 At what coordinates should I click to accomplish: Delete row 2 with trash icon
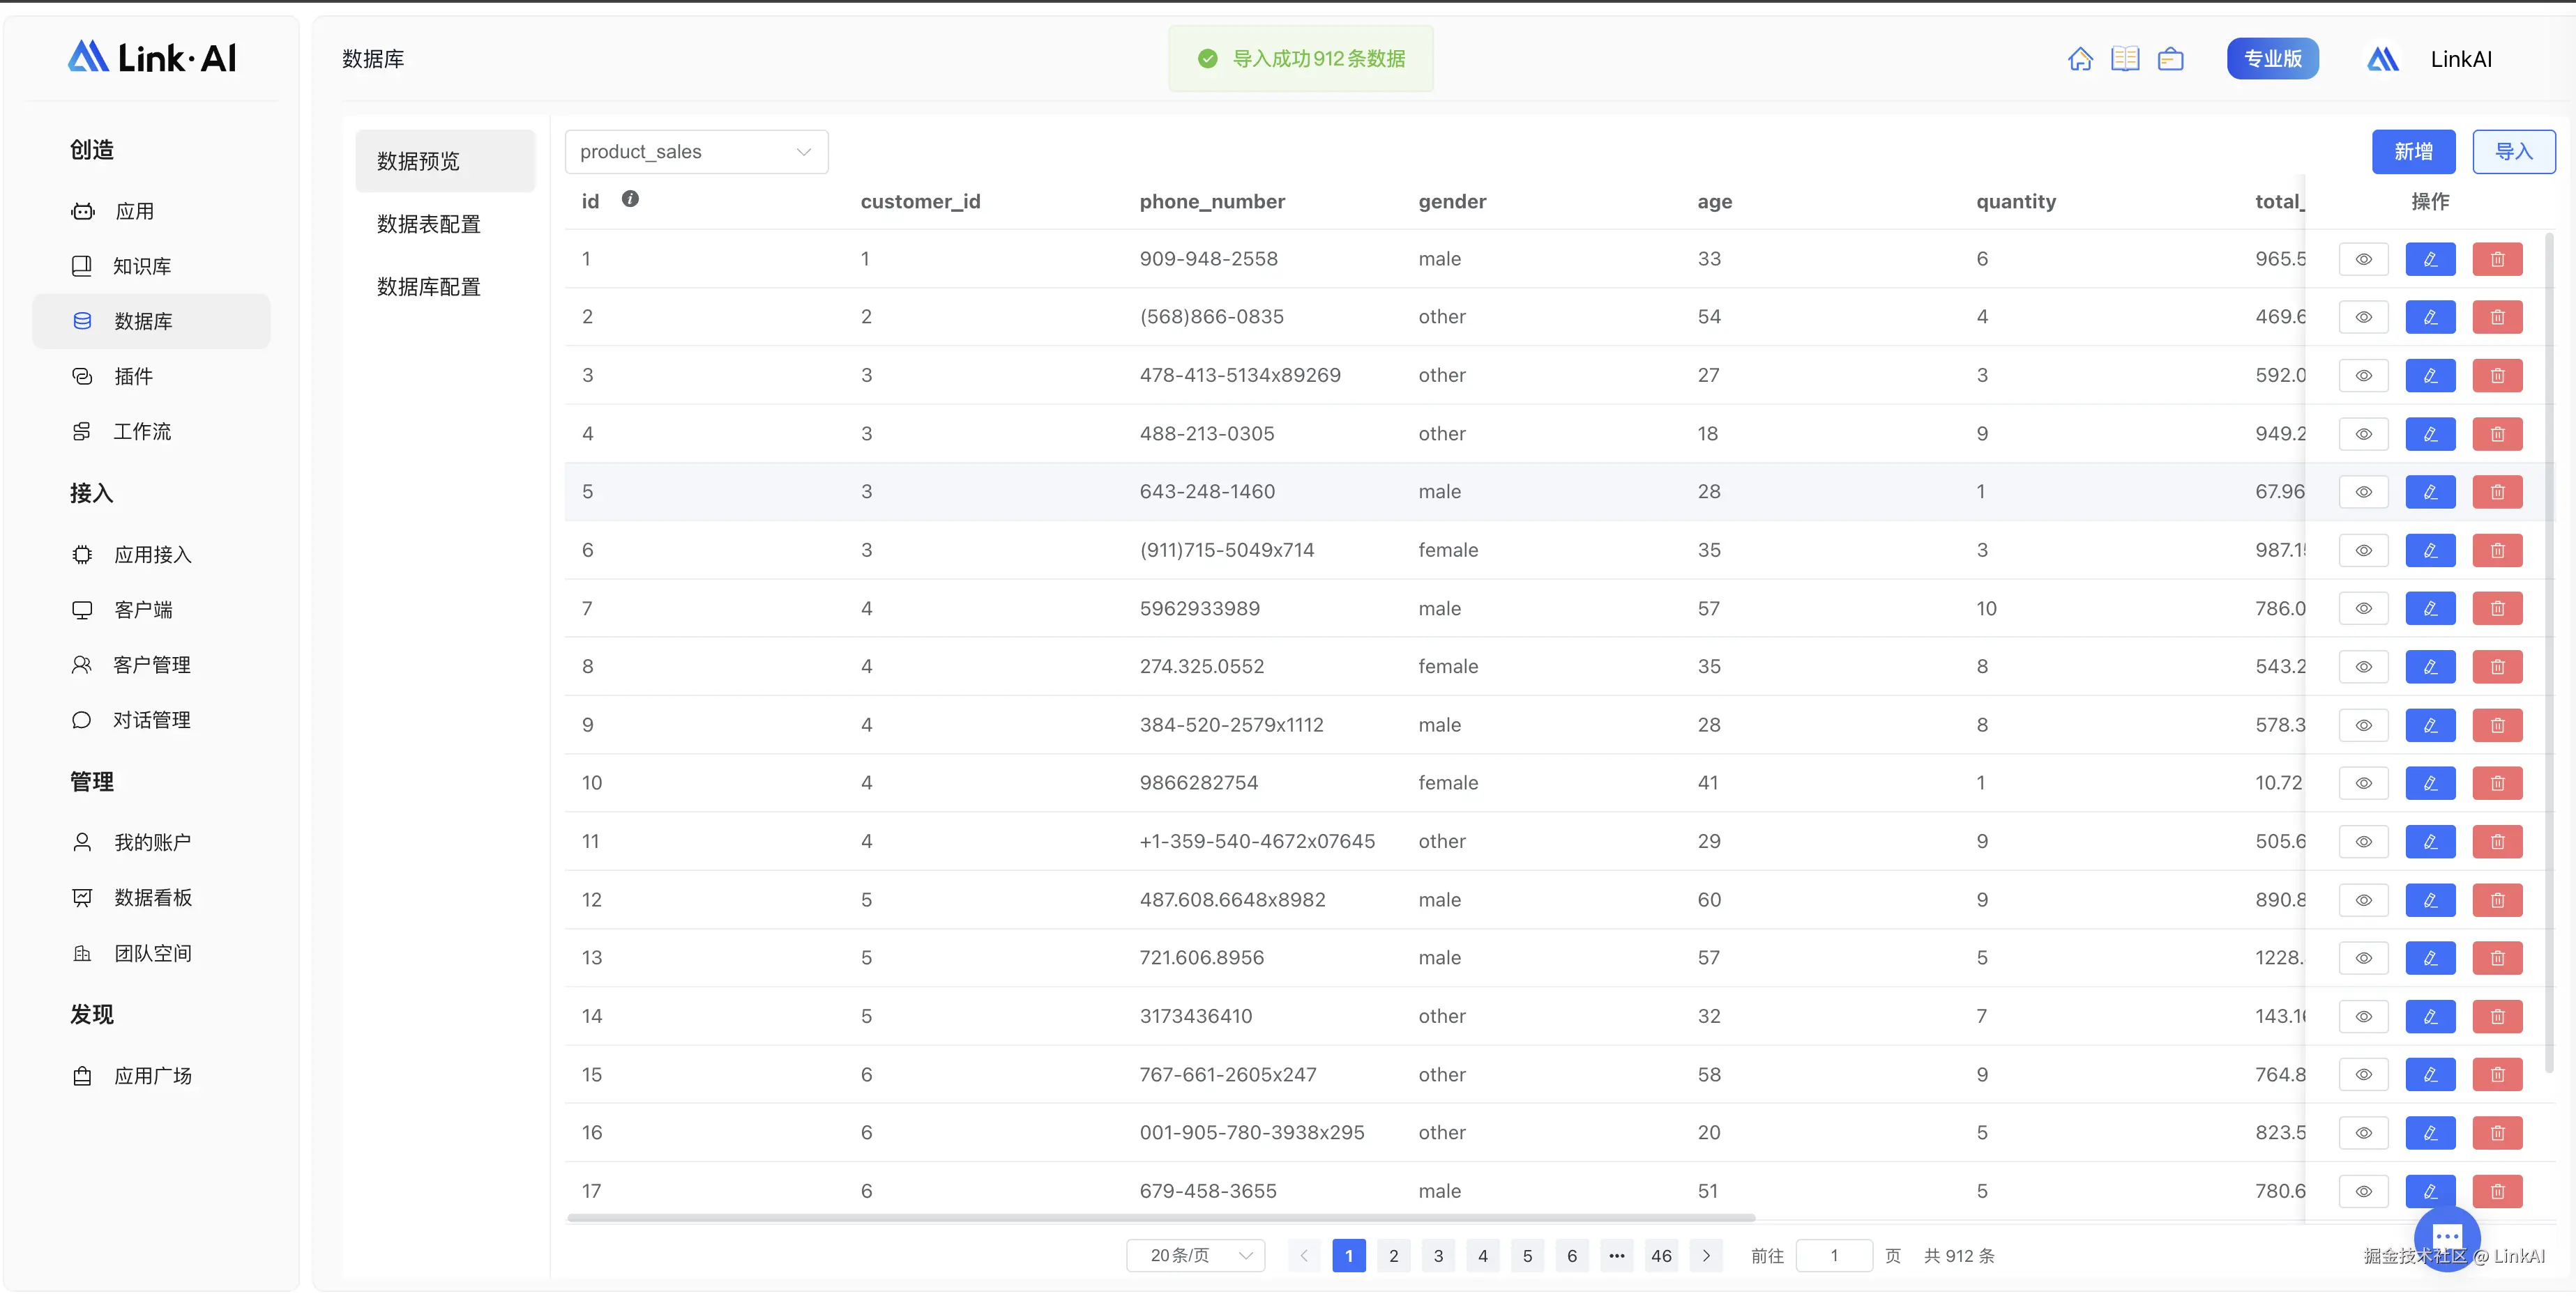(2497, 317)
